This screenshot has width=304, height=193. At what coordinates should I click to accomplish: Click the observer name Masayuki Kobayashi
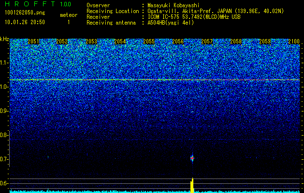click(174, 5)
